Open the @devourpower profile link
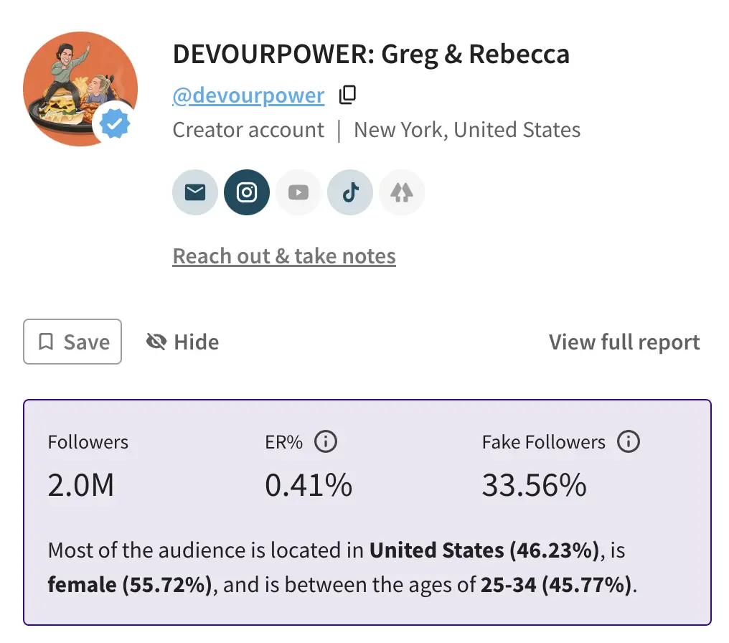This screenshot has width=729, height=643. pos(248,94)
